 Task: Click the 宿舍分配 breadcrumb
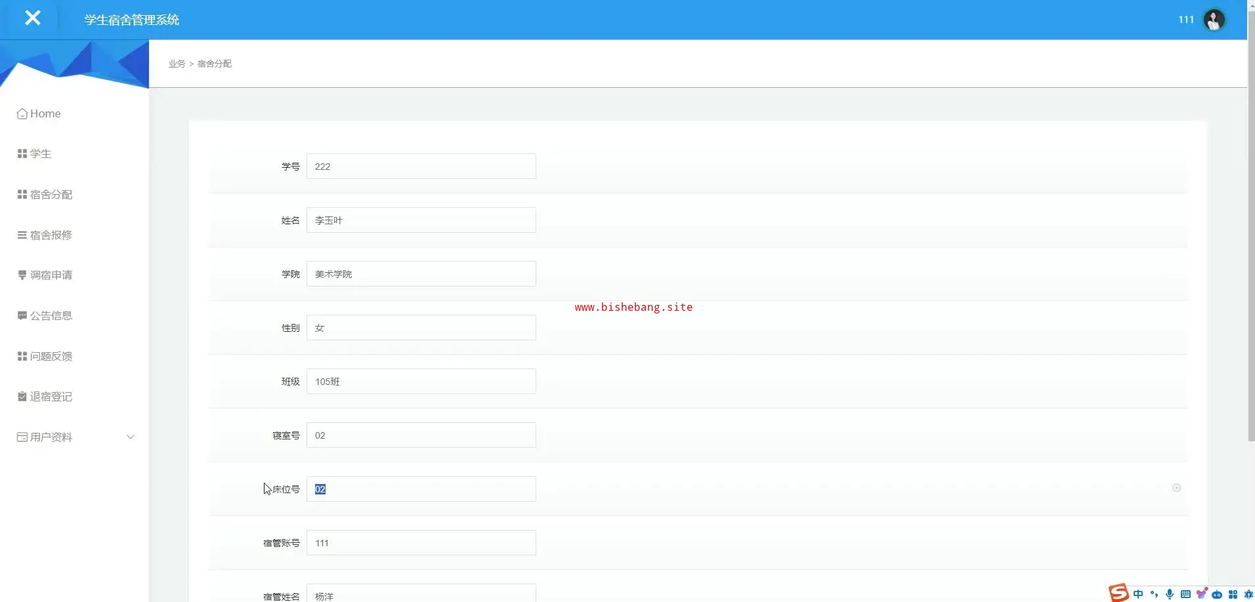coord(215,64)
